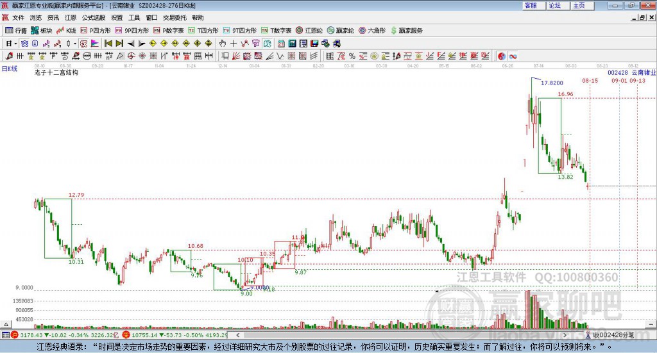Click the 日K线 label
The height and width of the screenshot is (353, 657).
(10, 69)
